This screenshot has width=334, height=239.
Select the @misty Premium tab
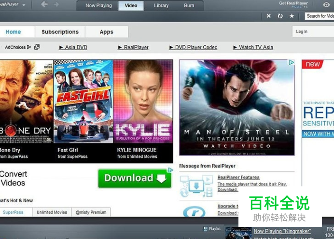(x=91, y=212)
